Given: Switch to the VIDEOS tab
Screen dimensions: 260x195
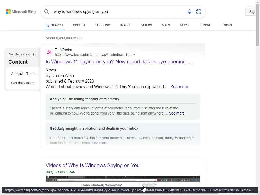Looking at the screenshot, I should click(x=147, y=25).
